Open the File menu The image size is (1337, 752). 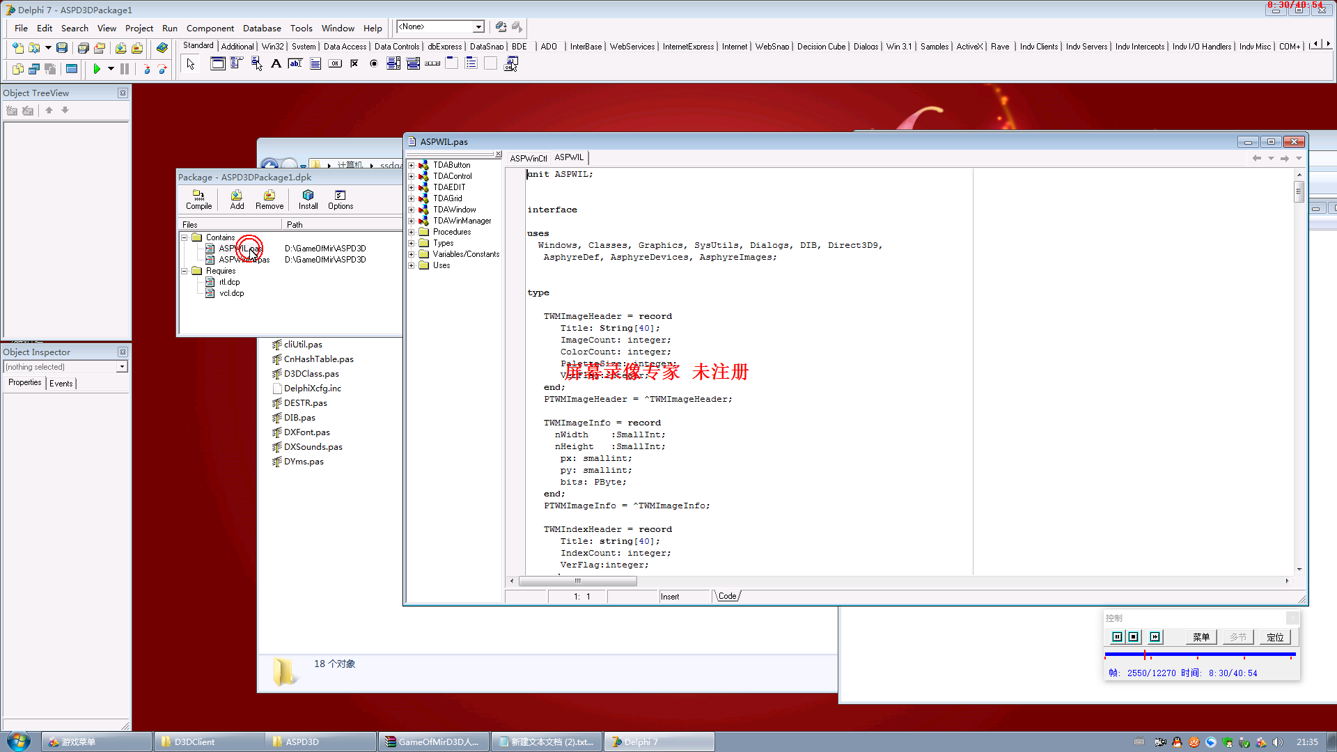[21, 28]
